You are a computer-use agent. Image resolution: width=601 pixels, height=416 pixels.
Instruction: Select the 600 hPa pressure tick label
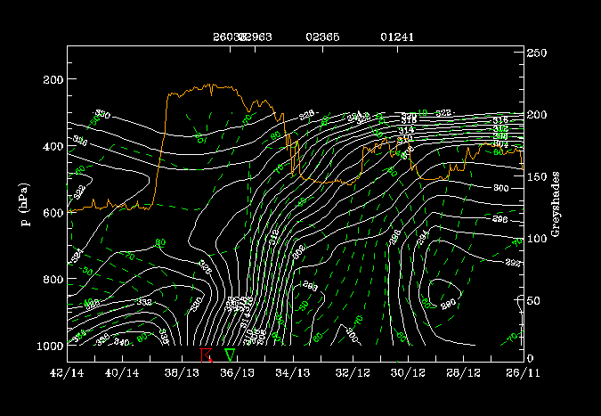point(52,214)
